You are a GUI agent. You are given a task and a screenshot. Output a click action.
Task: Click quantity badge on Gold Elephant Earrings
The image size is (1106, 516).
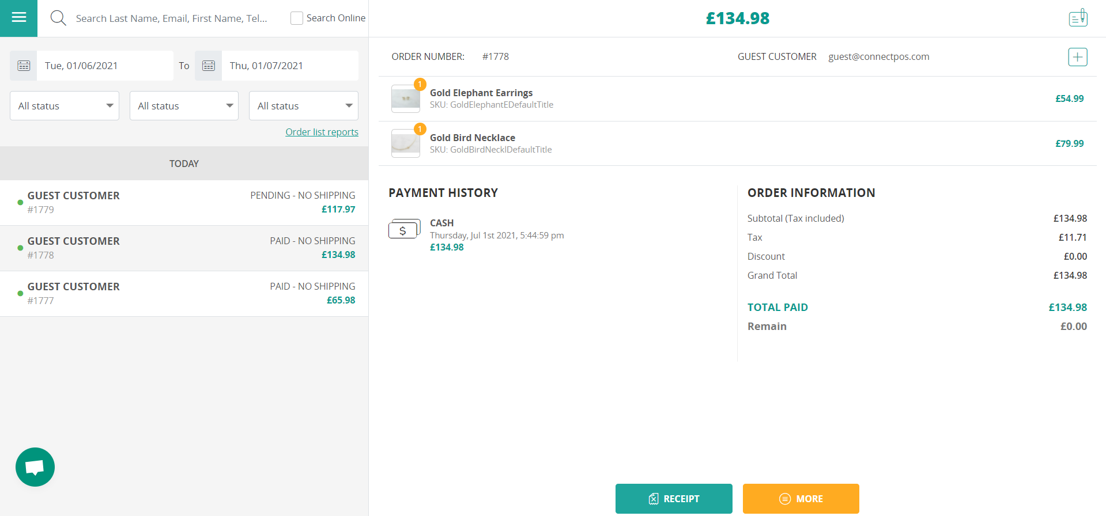tap(420, 84)
